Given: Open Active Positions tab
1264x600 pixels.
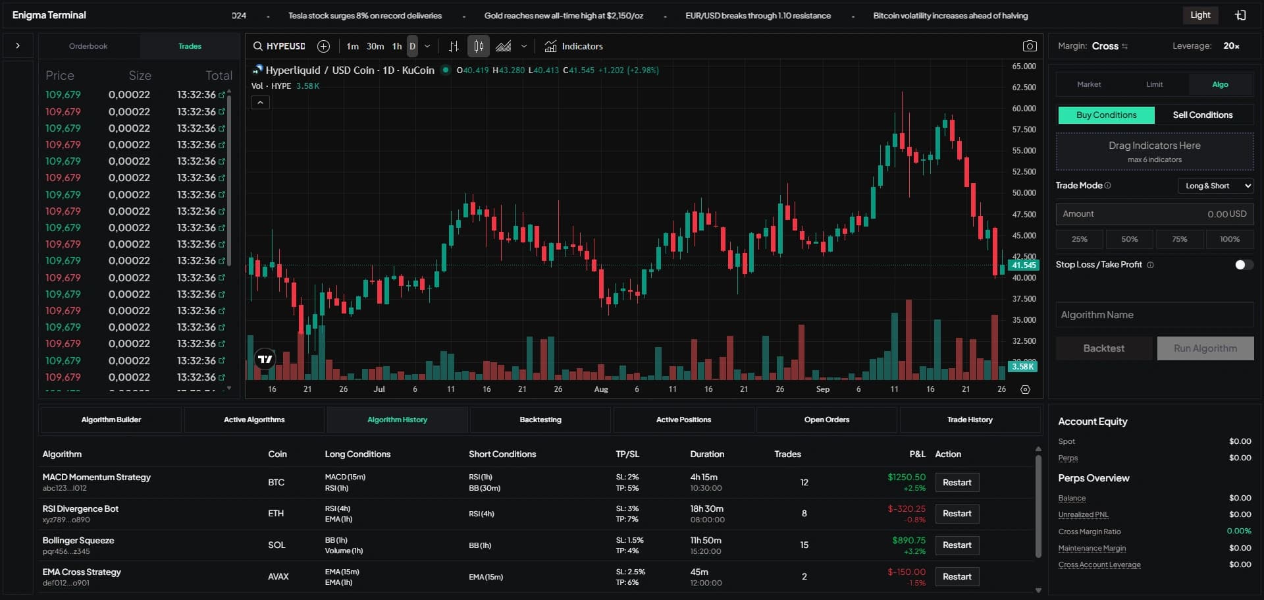Looking at the screenshot, I should click(683, 420).
